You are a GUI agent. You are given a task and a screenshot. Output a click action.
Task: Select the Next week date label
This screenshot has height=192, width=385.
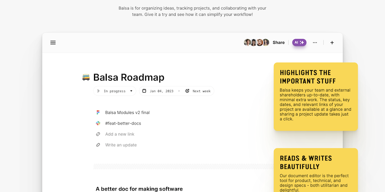point(202,91)
